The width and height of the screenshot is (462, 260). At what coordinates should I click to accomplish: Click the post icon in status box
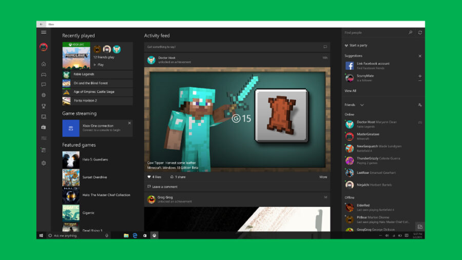click(x=325, y=47)
